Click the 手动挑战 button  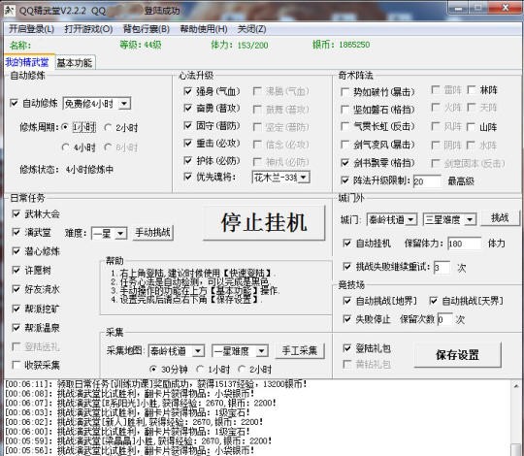[x=153, y=233]
